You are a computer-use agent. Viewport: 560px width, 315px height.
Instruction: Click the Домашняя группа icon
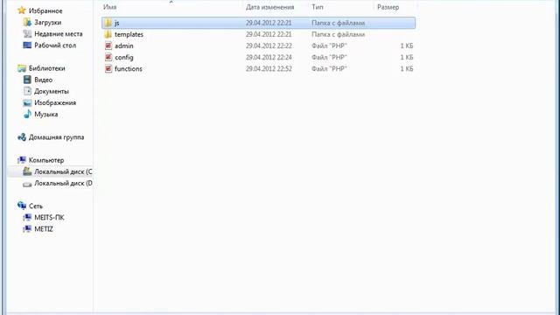(22, 137)
